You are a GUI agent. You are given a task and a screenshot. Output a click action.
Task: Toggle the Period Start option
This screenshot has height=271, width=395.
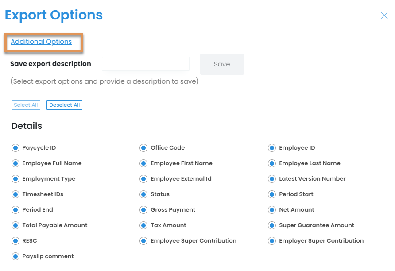[272, 194]
